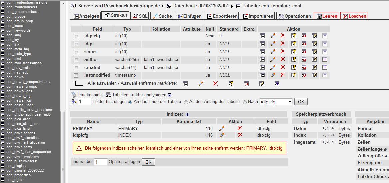The height and width of the screenshot is (183, 389).
Task: Choose the 'Nach' radio button
Action: pos(245,102)
